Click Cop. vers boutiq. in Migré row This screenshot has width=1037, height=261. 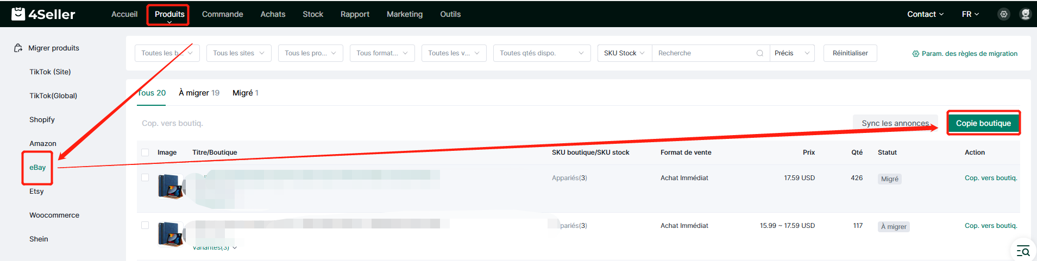(991, 177)
